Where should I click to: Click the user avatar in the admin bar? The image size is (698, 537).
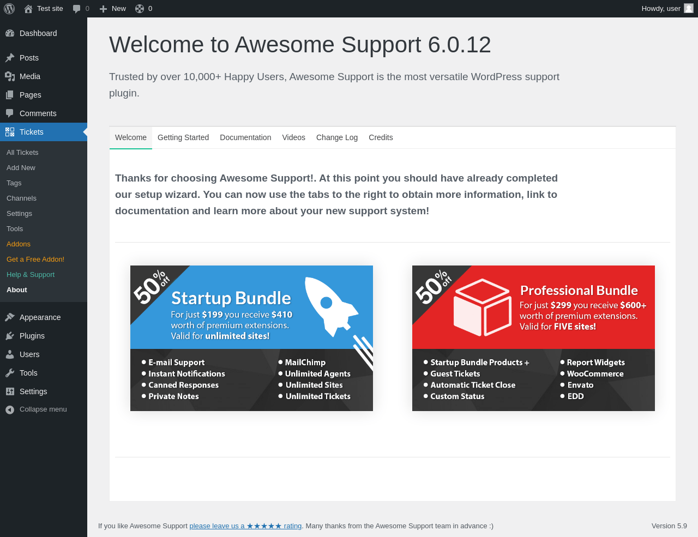(x=689, y=9)
